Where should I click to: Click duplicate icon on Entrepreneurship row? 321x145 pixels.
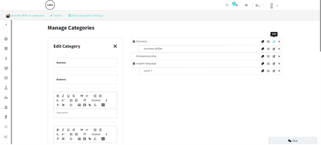click(263, 56)
